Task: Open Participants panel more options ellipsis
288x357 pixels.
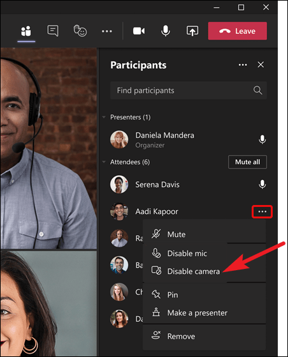Action: coord(243,65)
